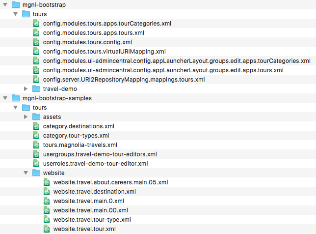Click XML icon of category.tour-types.xml
The height and width of the screenshot is (234, 316).
tap(36, 136)
